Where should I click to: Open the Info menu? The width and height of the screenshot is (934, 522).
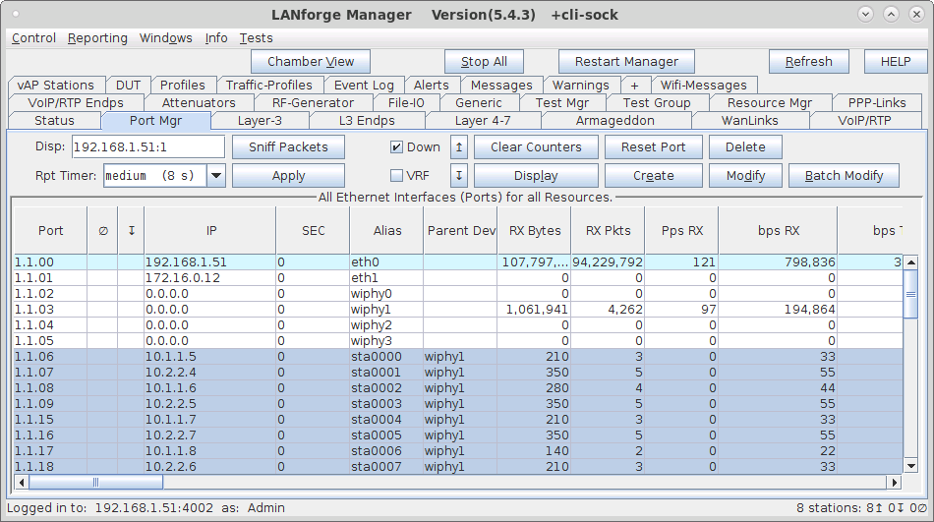216,38
